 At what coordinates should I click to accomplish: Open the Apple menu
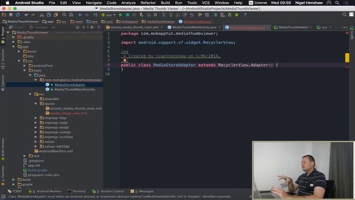pyautogui.click(x=7, y=3)
